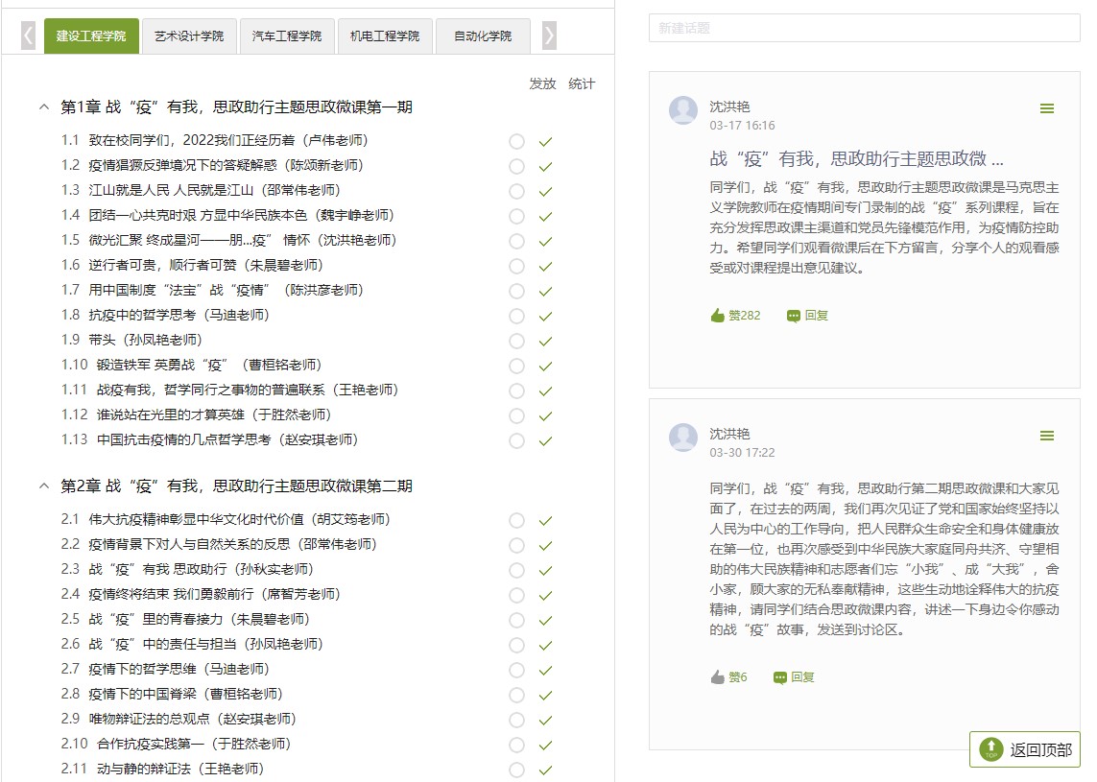Open hamburger menu on the 03-17 post
The image size is (1097, 782).
coord(1047,109)
